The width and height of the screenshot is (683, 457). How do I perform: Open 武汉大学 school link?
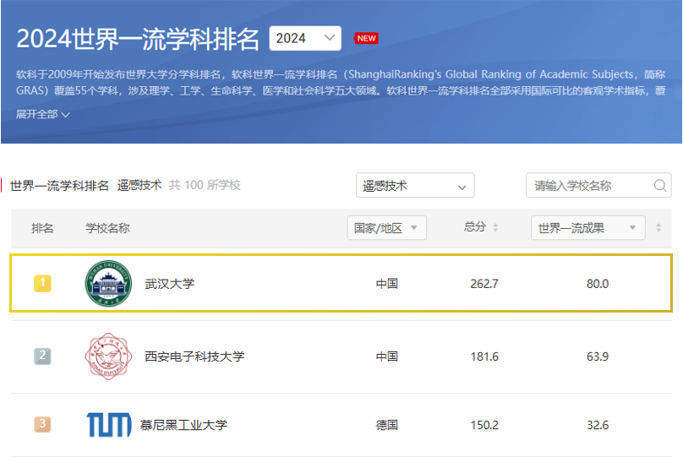pos(169,284)
